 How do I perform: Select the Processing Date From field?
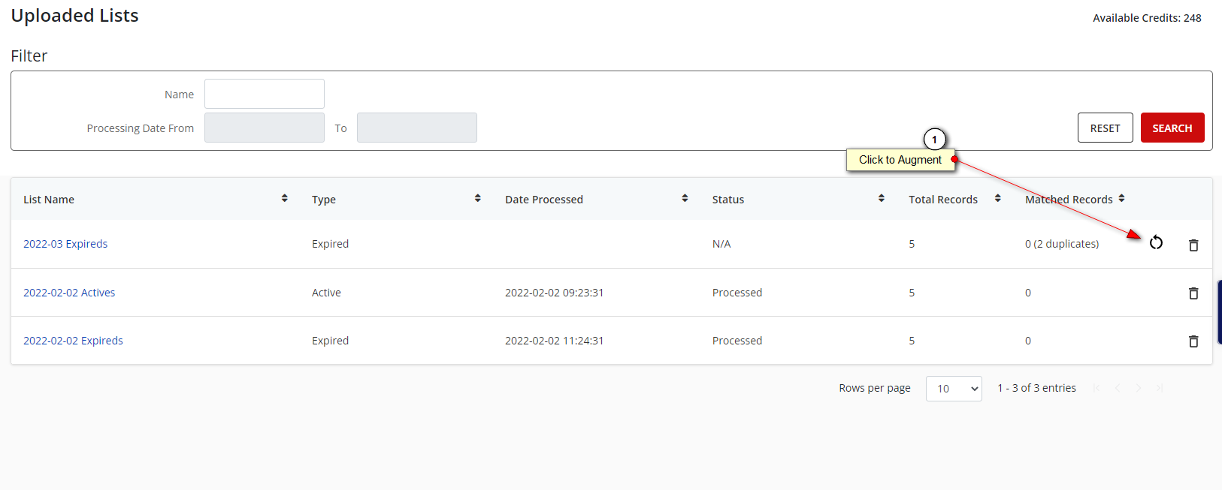coord(265,128)
